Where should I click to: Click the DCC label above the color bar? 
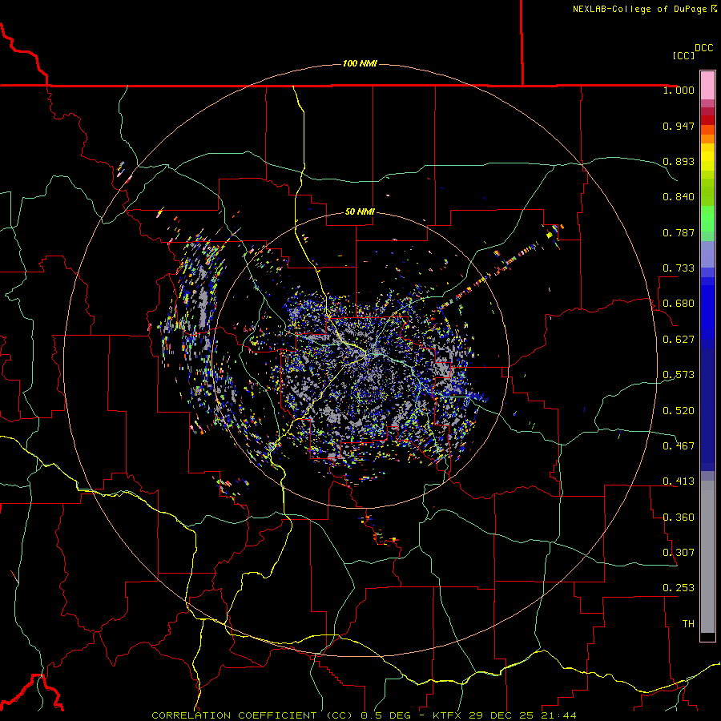[x=703, y=48]
